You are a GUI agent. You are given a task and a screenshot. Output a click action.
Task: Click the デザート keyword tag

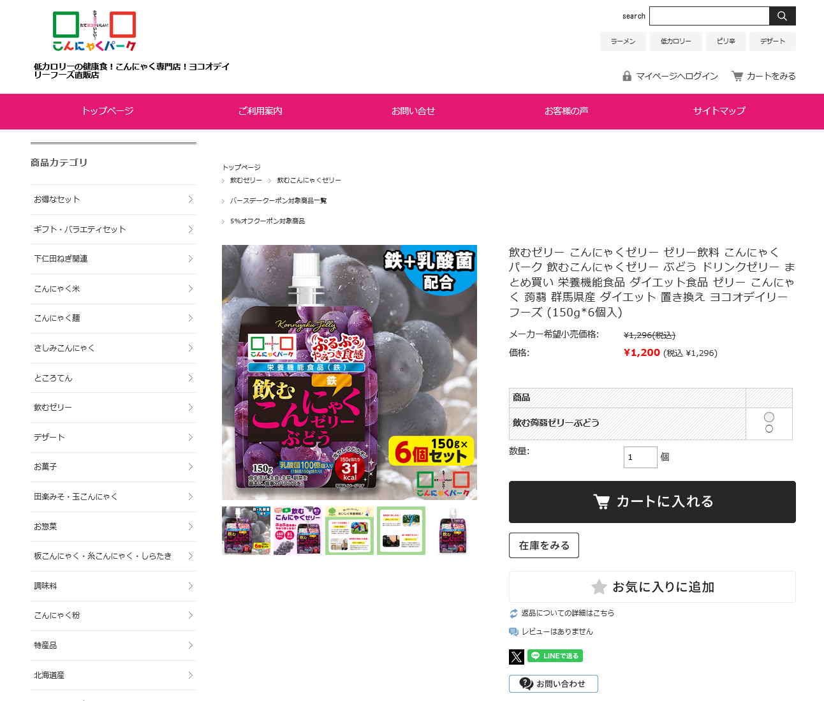[772, 41]
